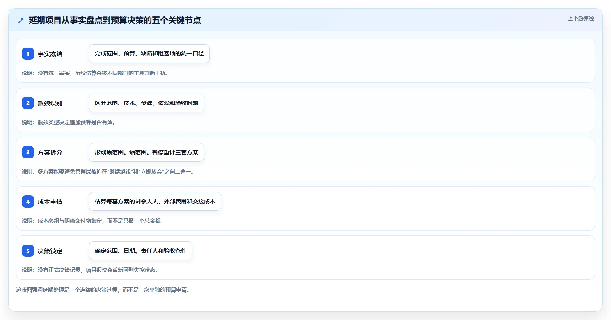Click the box 完成范围、预算、缺陷和阻塞项的统一口径
Image resolution: width=611 pixels, height=320 pixels.
tap(149, 54)
